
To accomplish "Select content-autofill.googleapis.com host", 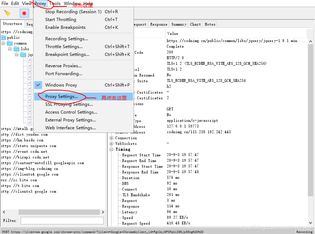I will click(42, 163).
